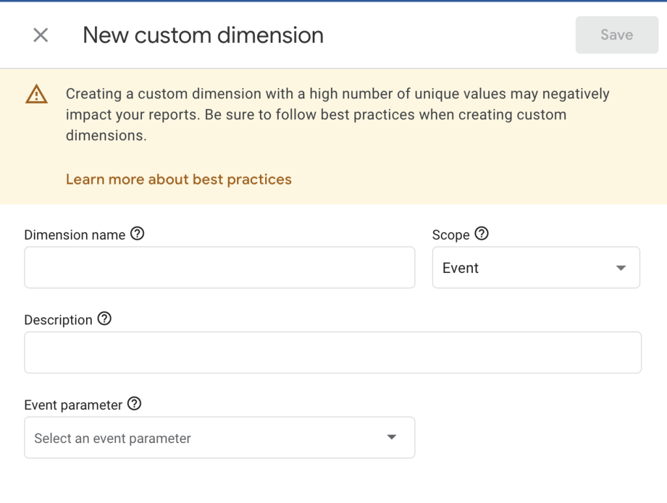The image size is (667, 503).
Task: Close the New custom dimension panel
Action: (x=40, y=35)
